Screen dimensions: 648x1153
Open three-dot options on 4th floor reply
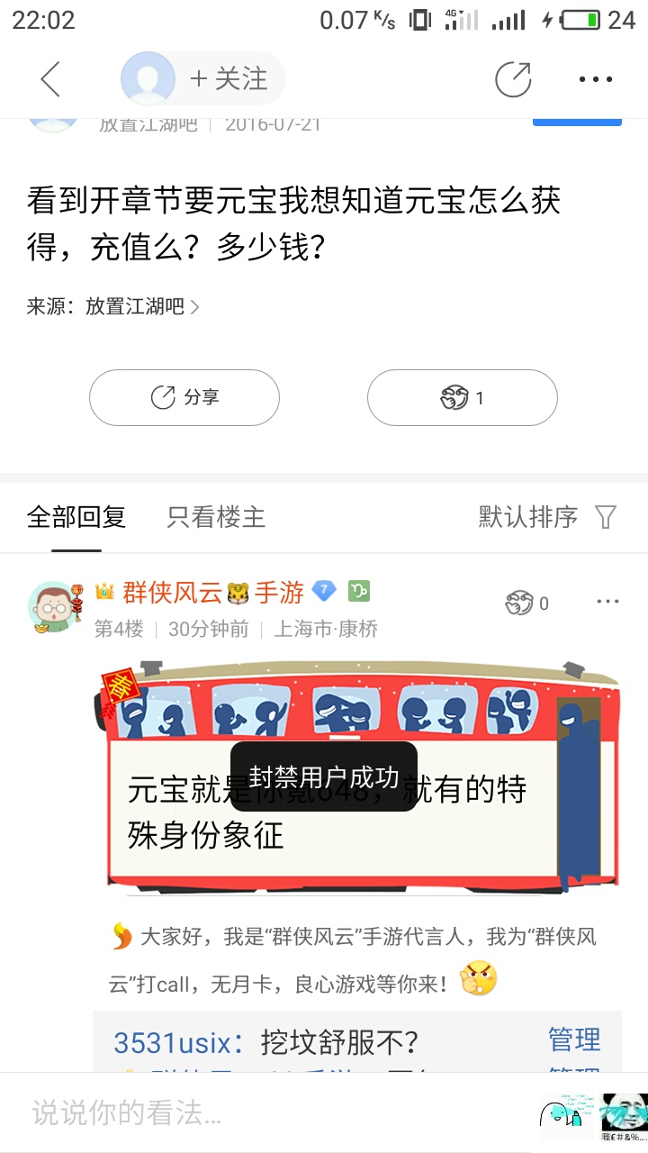[607, 602]
